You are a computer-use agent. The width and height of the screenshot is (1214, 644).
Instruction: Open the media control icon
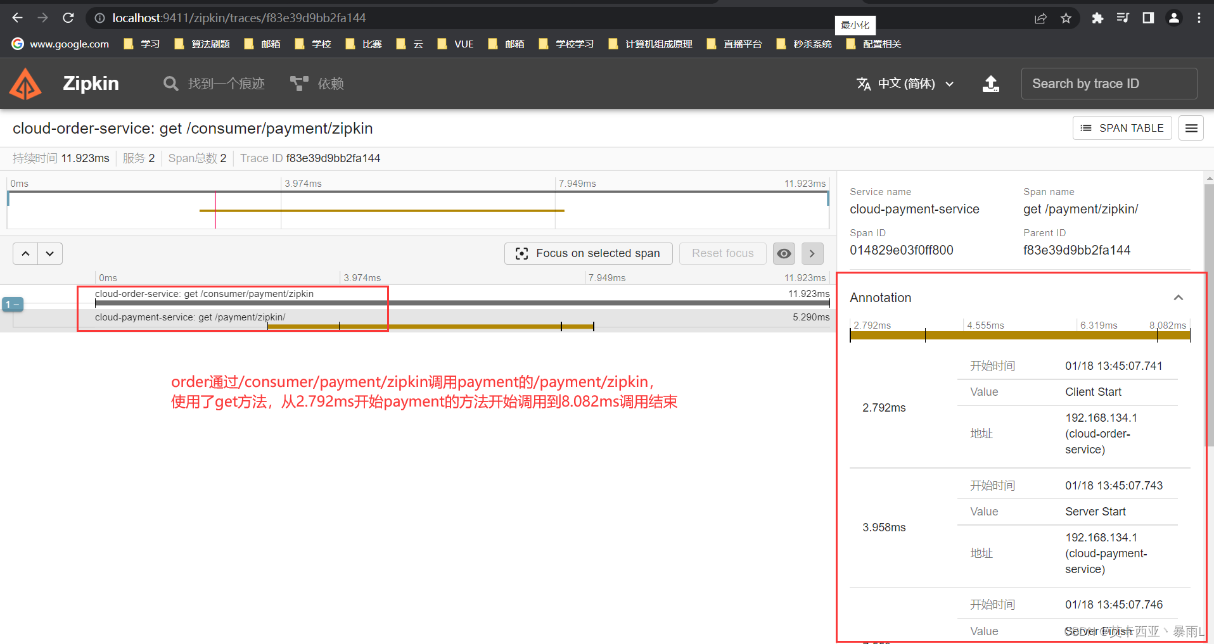coord(1123,18)
